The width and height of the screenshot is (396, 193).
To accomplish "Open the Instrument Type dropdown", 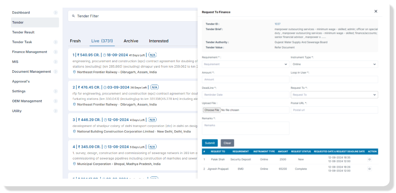I will coord(334,64).
